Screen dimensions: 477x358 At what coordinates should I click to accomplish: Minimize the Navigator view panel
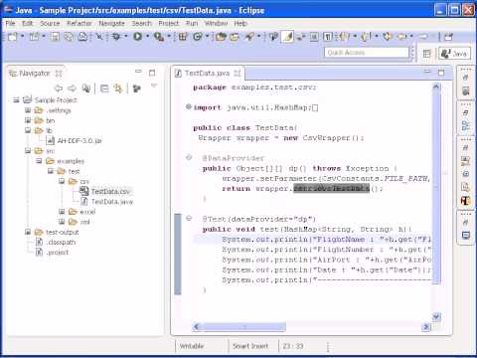click(x=138, y=72)
